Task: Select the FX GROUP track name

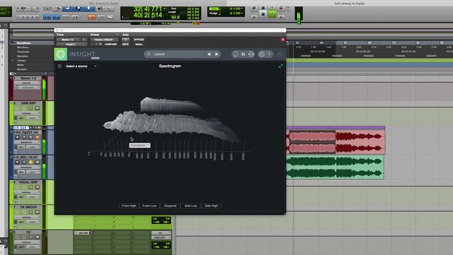Action: pyautogui.click(x=28, y=207)
